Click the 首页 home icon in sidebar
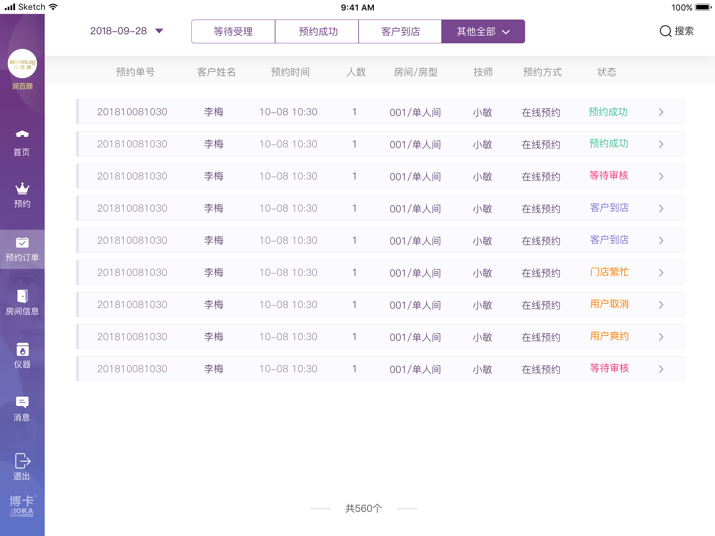 pyautogui.click(x=22, y=134)
